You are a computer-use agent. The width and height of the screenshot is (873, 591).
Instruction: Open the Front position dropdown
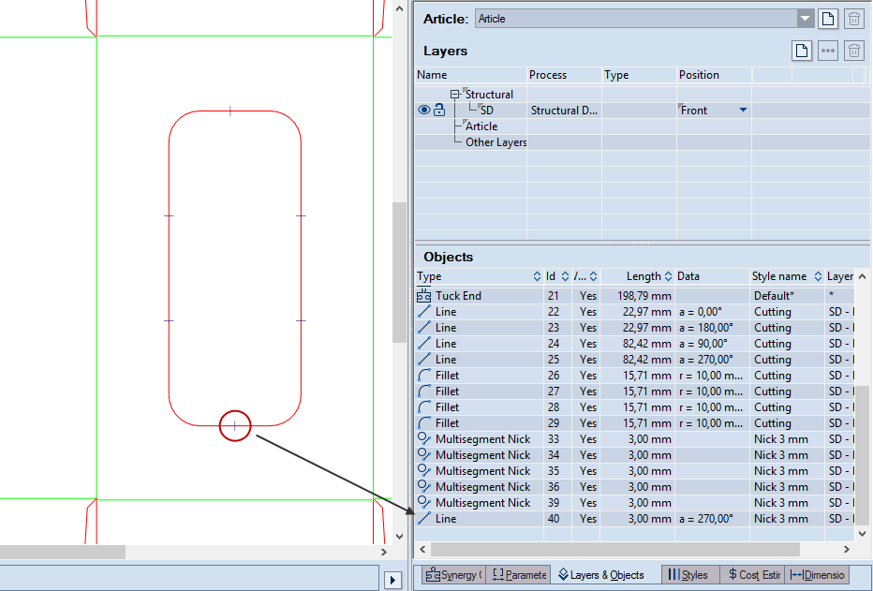click(x=743, y=111)
